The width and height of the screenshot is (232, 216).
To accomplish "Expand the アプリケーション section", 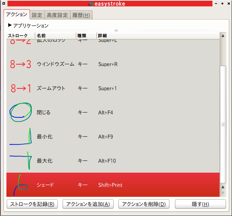I will (x=10, y=25).
